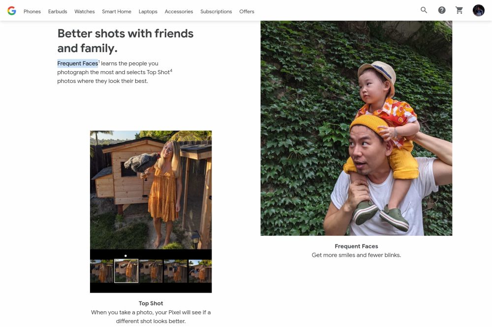Click the father and child photo

[x=356, y=128]
